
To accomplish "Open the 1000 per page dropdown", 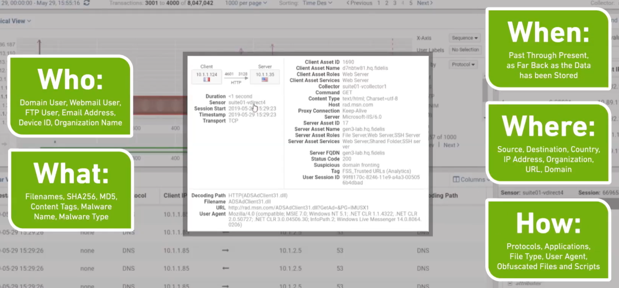I will pos(246,3).
